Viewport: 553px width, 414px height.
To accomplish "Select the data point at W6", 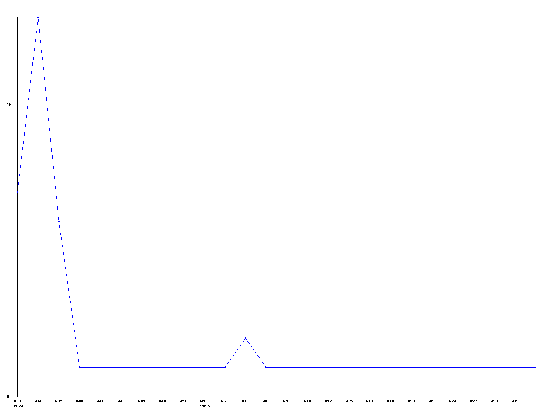I will point(225,367).
